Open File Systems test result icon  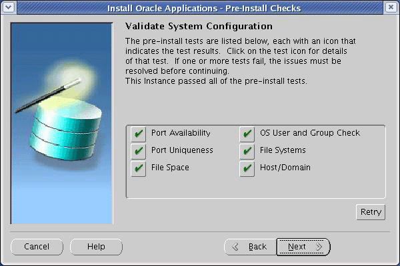pyautogui.click(x=247, y=152)
